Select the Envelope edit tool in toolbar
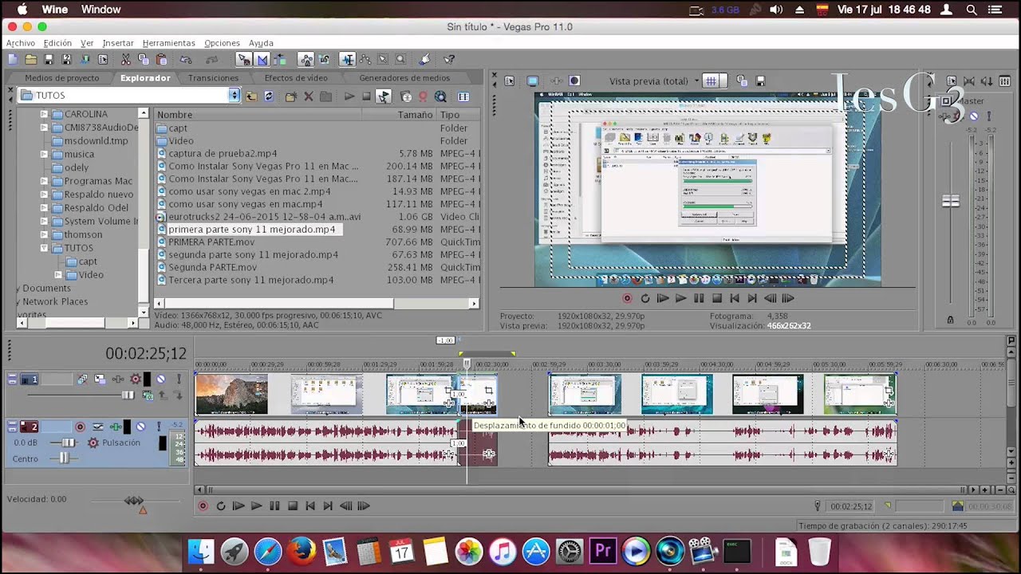 365,59
